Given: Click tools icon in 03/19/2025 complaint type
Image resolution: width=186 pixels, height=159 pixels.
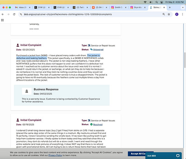Looking at the screenshot, I should point(89,120).
